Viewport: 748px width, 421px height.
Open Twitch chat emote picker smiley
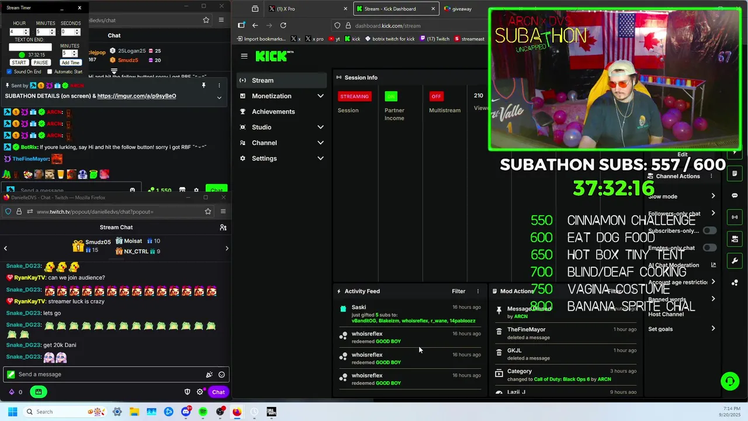(221, 375)
